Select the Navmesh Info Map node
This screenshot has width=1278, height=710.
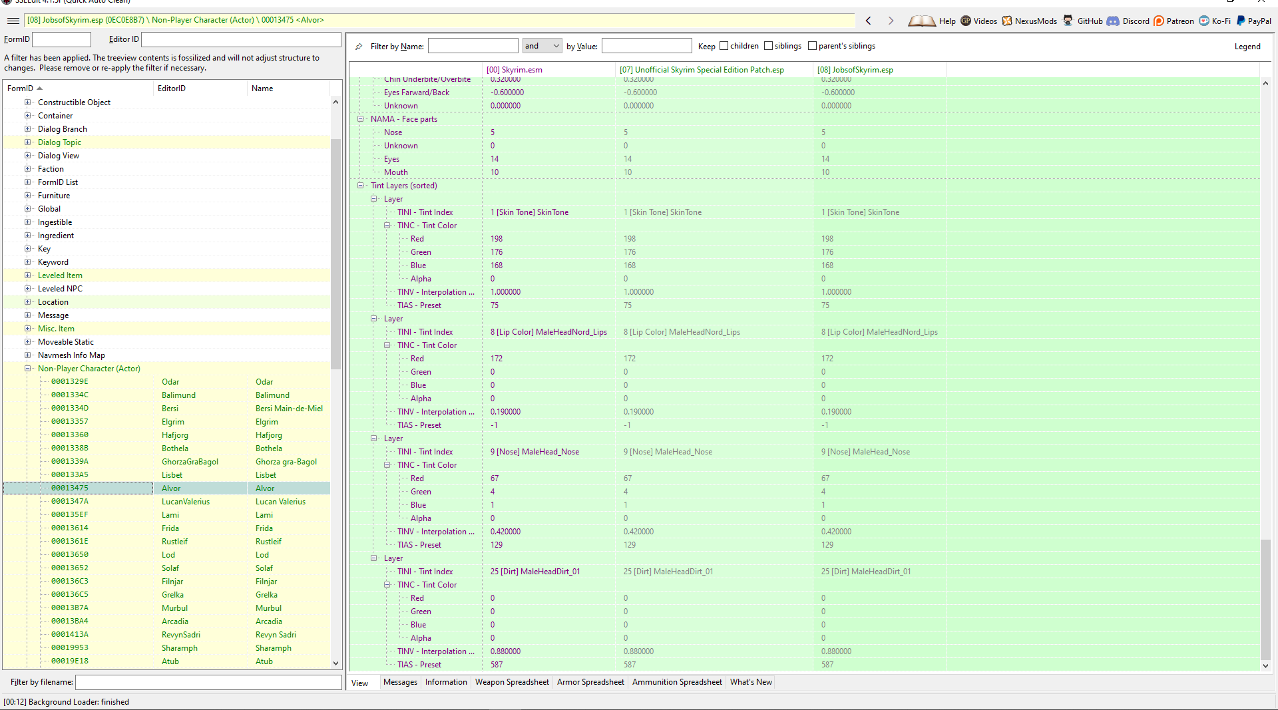tap(71, 355)
